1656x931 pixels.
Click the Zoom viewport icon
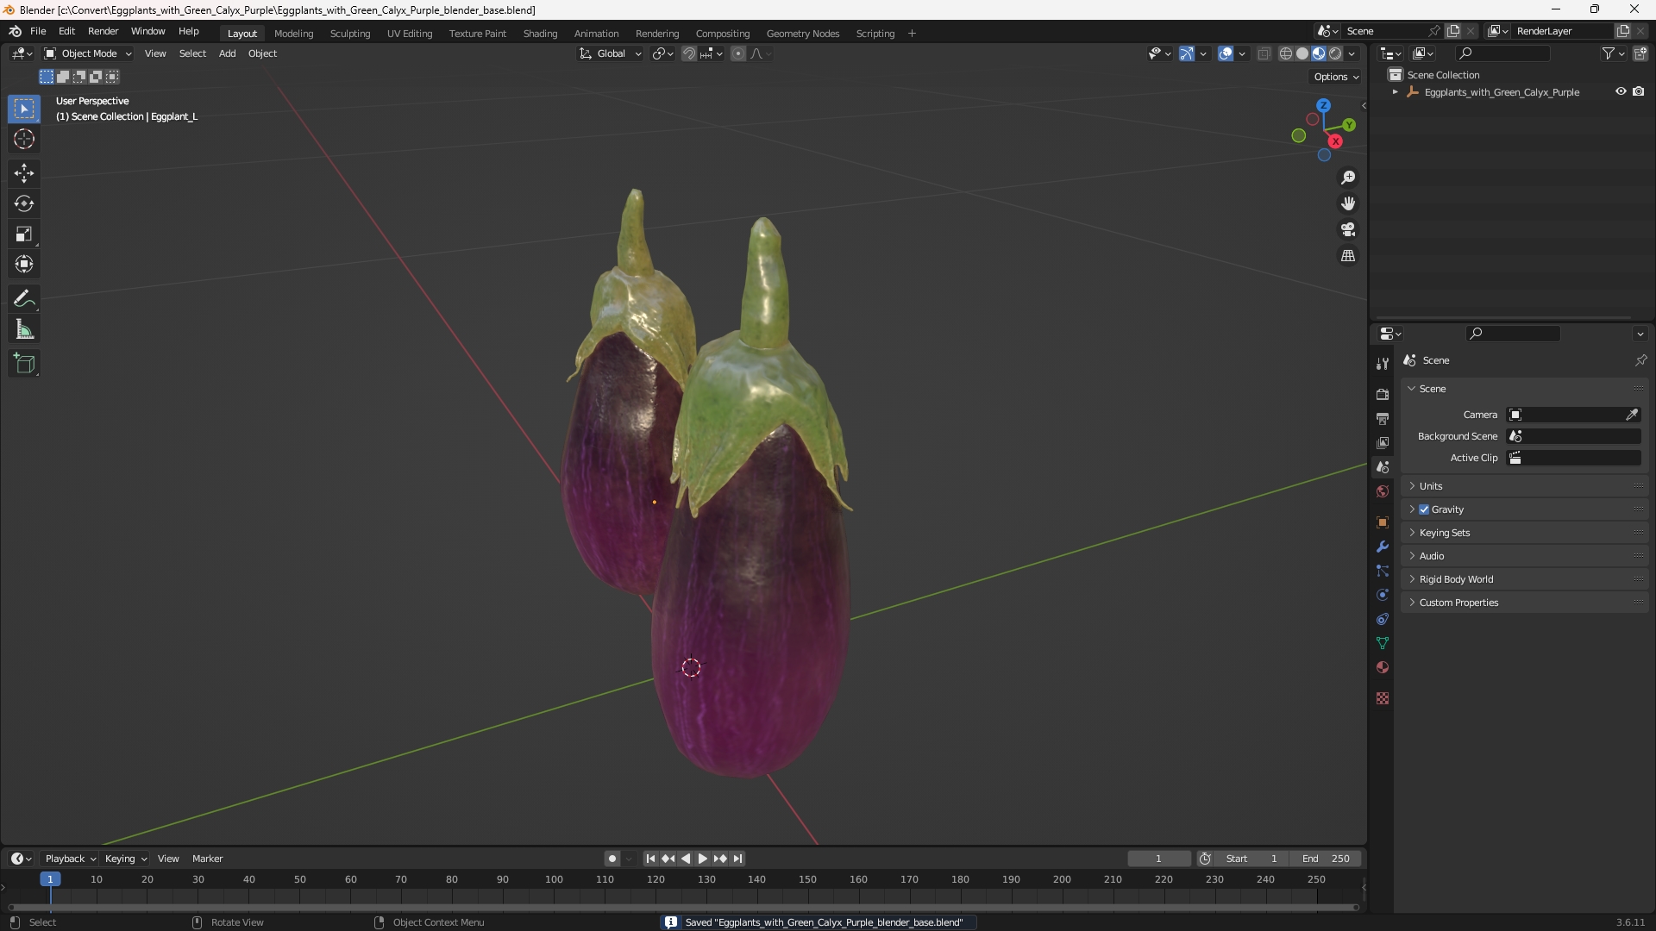(x=1347, y=178)
